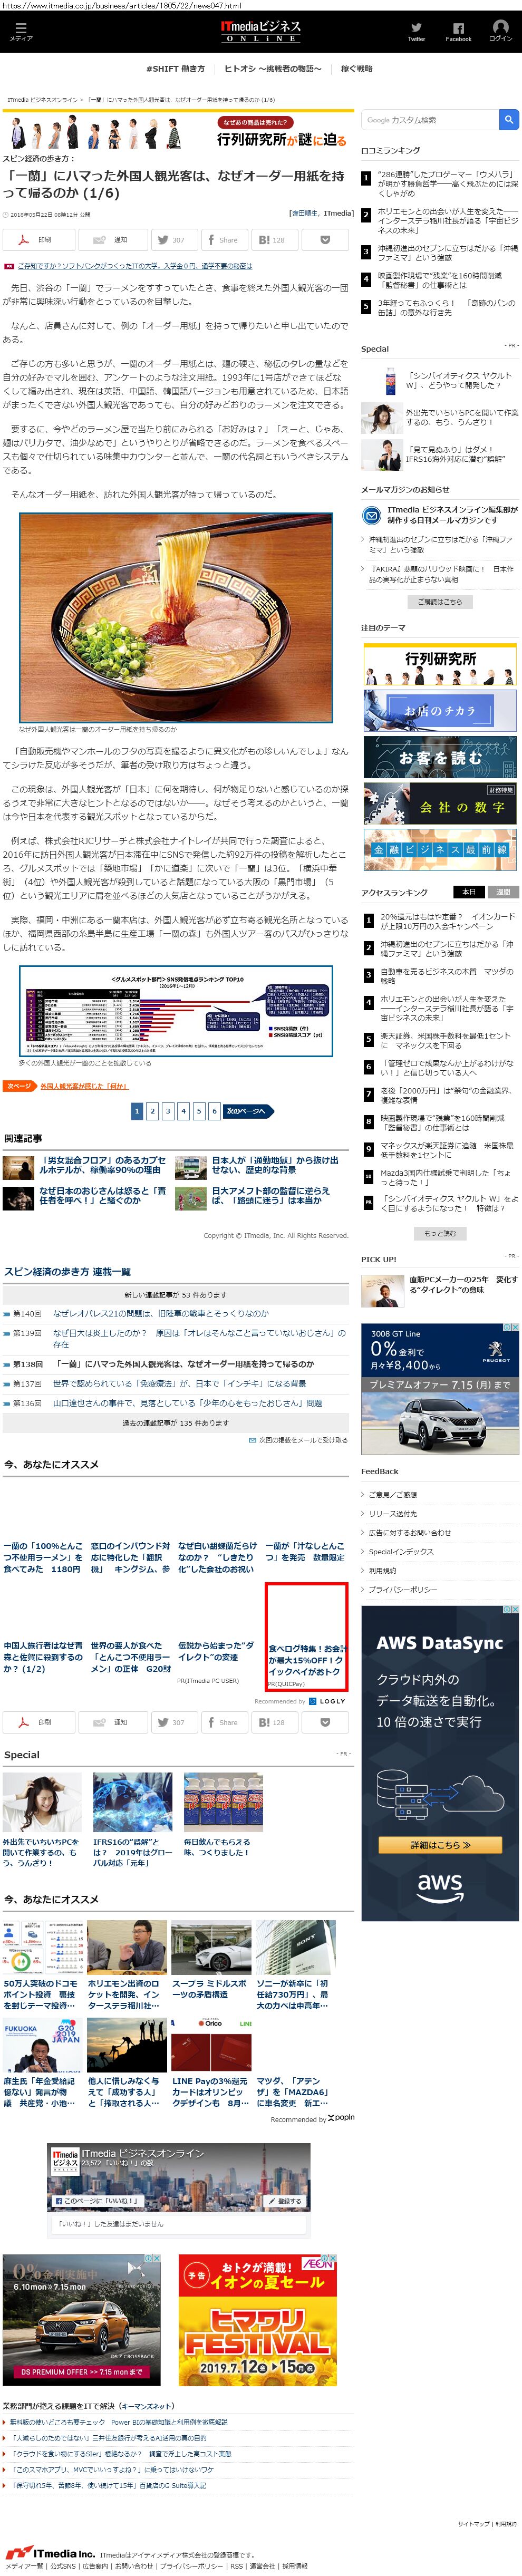Click the ログイン user icon
Screen dimensions: 522x2576
click(x=500, y=32)
